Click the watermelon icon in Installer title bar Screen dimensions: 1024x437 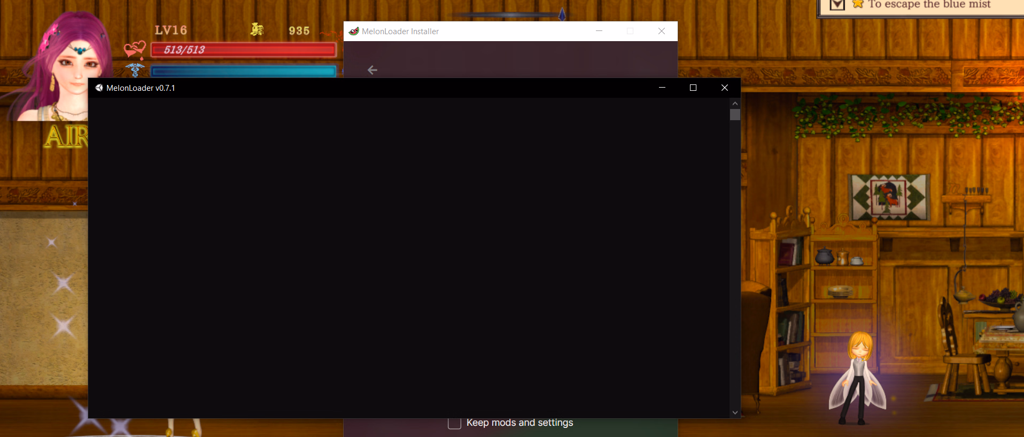point(354,31)
